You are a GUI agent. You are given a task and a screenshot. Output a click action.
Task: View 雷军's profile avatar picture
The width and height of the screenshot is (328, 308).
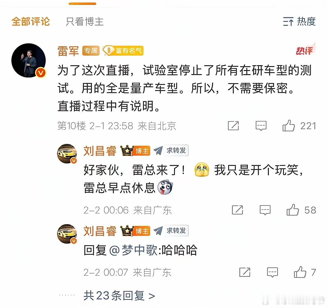29,60
